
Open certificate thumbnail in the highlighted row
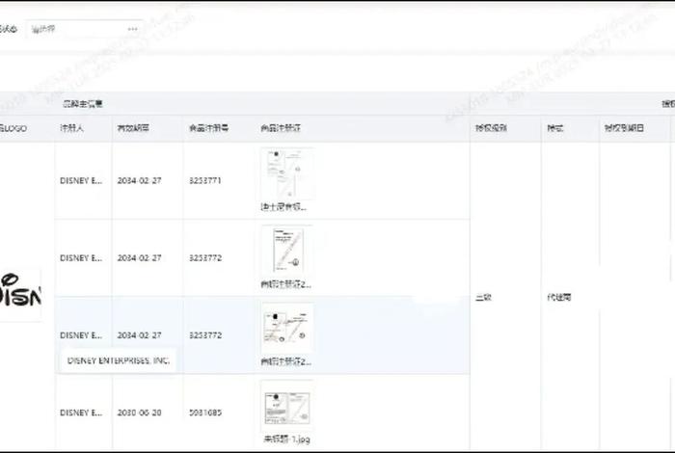pyautogui.click(x=286, y=329)
